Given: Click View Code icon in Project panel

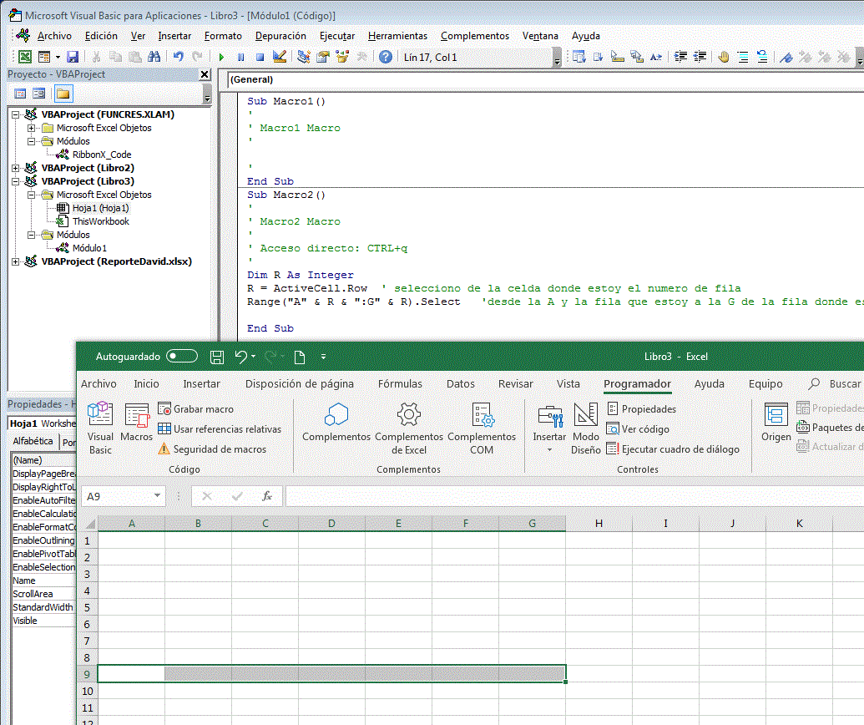Looking at the screenshot, I should pos(20,94).
